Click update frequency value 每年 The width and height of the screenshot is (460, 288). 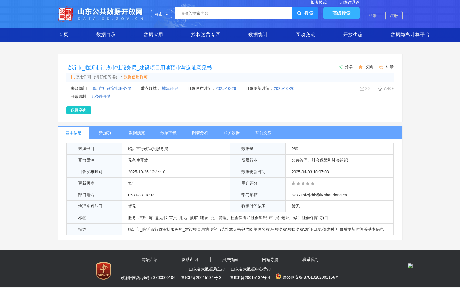click(132, 183)
